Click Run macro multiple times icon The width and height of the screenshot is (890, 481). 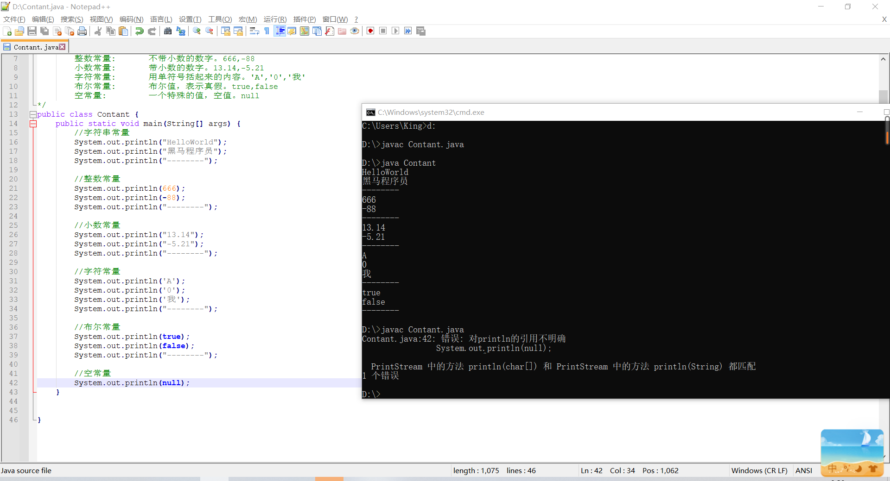pos(408,31)
